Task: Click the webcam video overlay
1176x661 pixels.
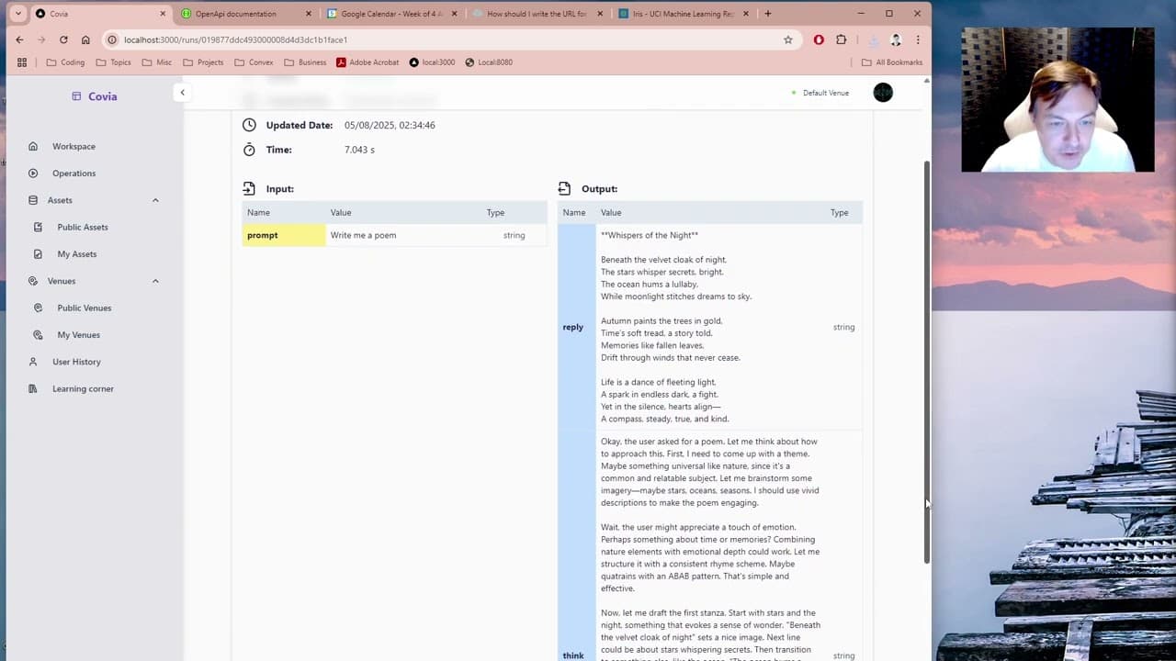Action: [1057, 100]
